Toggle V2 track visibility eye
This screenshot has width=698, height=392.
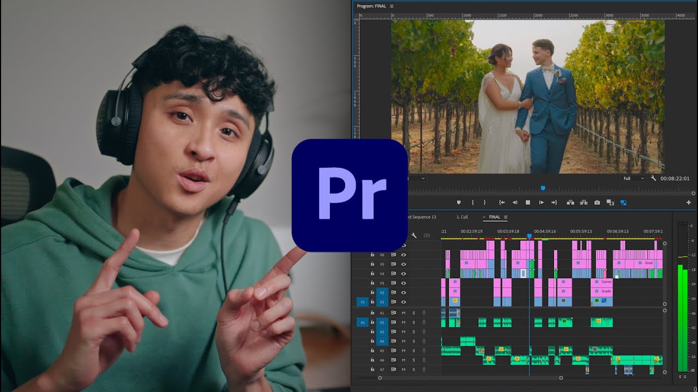404,292
